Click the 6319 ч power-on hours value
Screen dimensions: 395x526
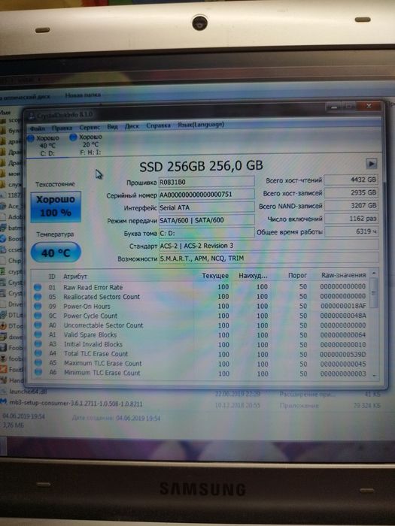click(351, 231)
